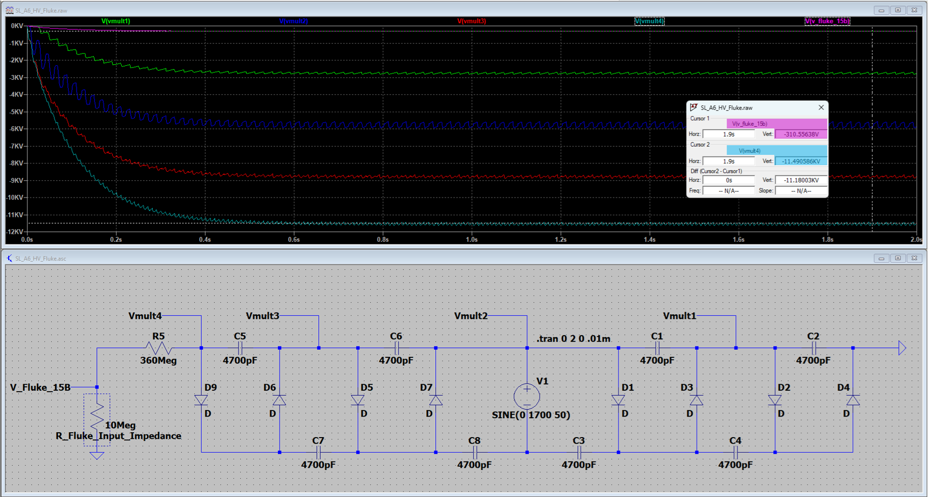Click the ground symbol below the 10Meg resistor
This screenshot has width=928, height=497.
click(97, 455)
